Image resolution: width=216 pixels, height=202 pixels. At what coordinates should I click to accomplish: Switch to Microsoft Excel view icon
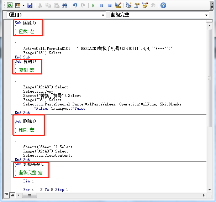pos(10,5)
